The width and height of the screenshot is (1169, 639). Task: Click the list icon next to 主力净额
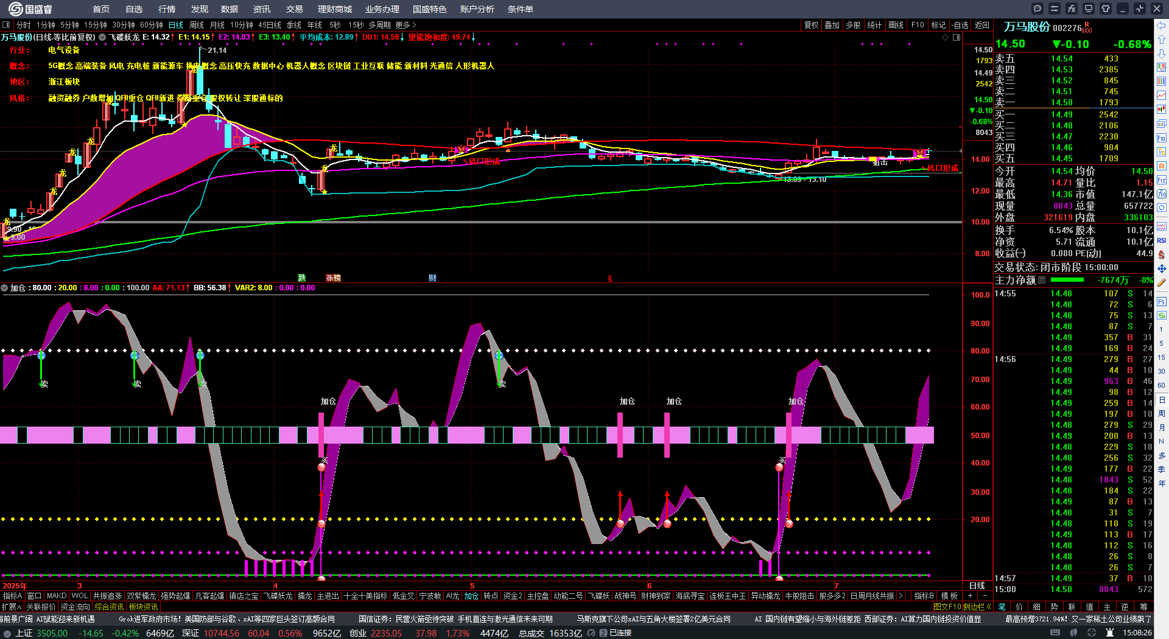click(1042, 280)
